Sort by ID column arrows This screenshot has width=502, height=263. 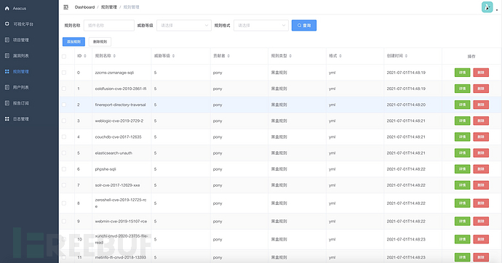point(85,56)
